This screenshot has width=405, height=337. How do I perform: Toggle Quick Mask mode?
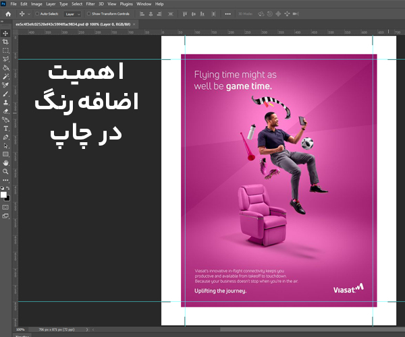tap(5, 208)
